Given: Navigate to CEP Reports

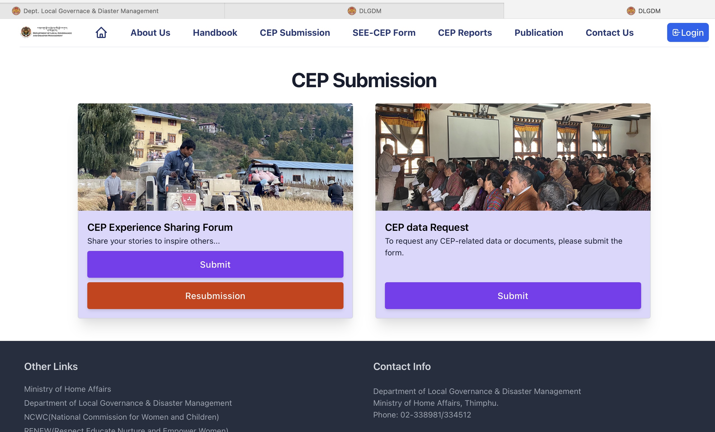Looking at the screenshot, I should (464, 32).
